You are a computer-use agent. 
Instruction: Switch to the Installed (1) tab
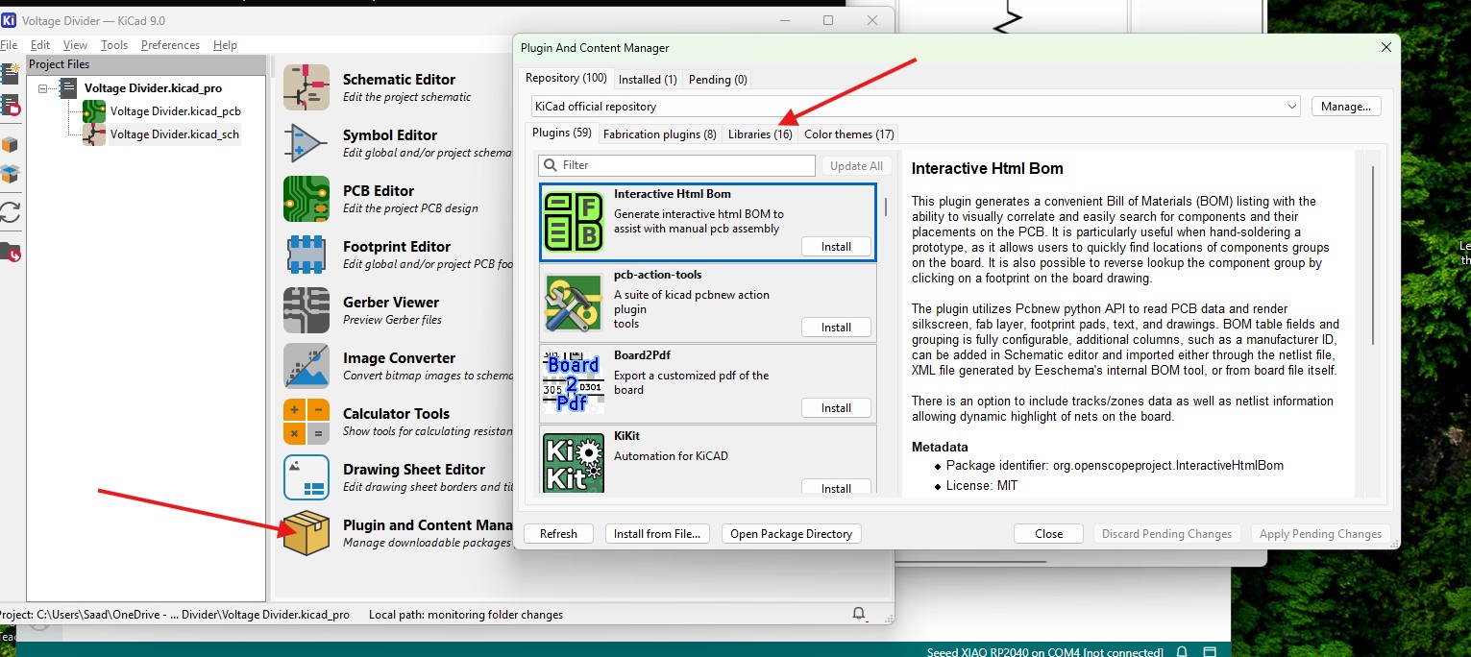[x=648, y=80]
